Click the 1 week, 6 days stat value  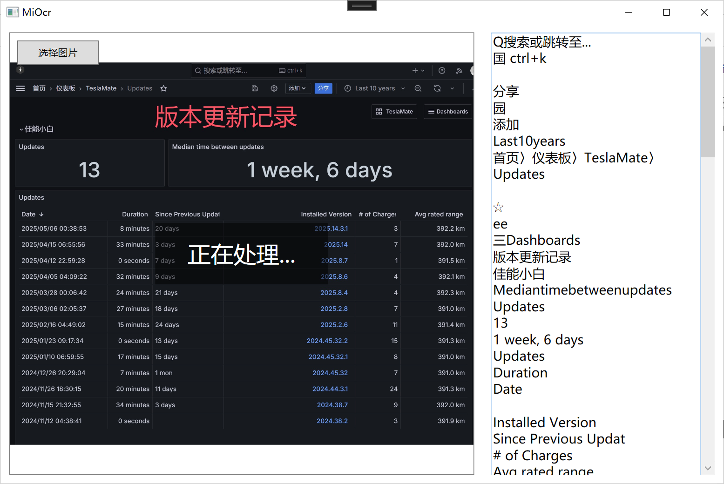319,170
